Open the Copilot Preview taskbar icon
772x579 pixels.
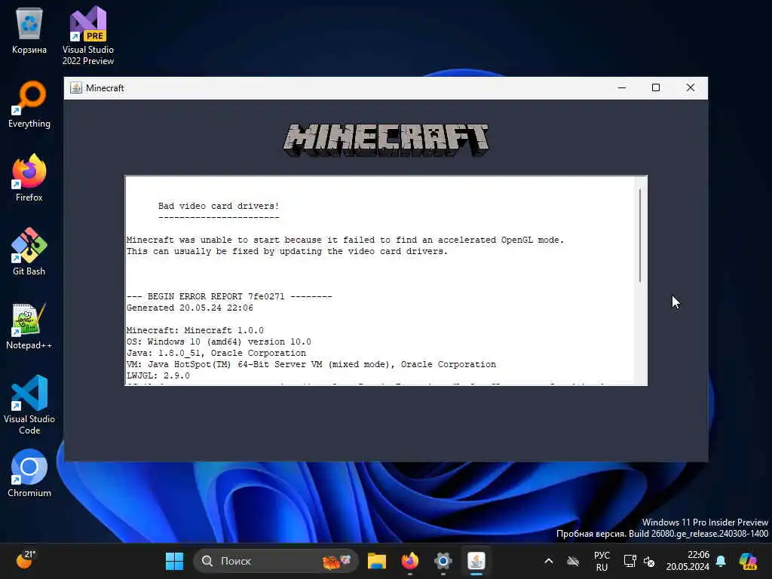(x=748, y=561)
